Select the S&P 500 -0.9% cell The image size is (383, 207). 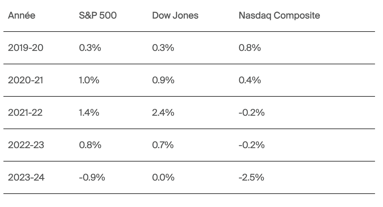tap(92, 178)
